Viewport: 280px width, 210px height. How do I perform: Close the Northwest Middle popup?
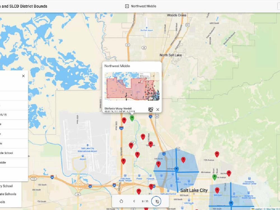(158, 110)
